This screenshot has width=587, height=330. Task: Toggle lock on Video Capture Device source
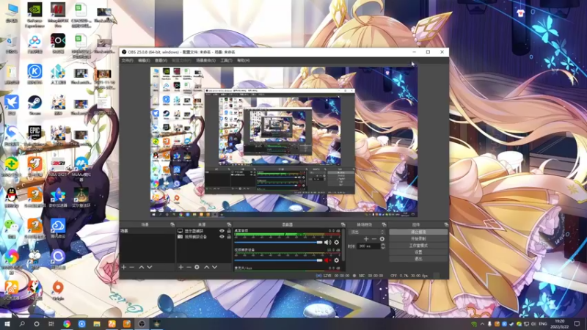point(229,236)
